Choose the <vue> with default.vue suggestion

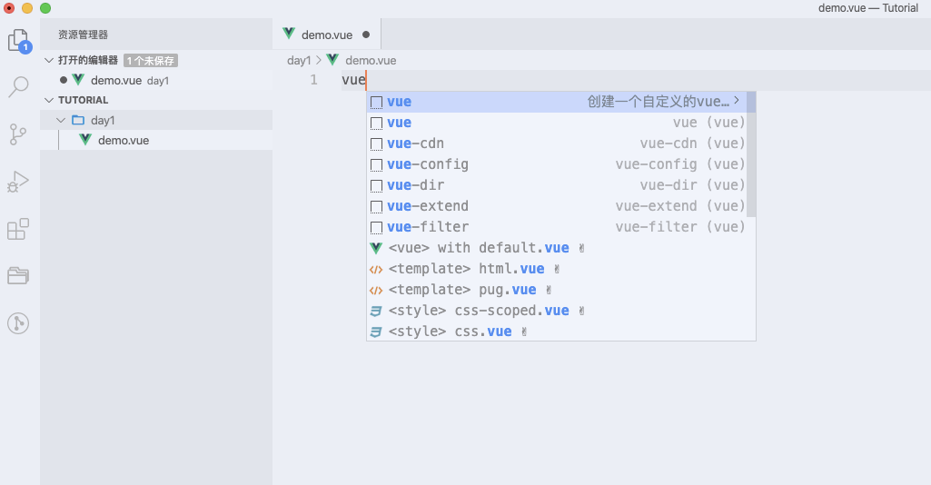561,248
